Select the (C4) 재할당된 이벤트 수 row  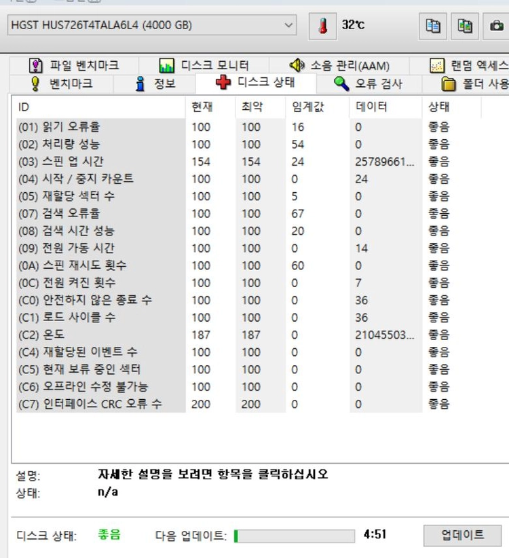[x=249, y=352]
